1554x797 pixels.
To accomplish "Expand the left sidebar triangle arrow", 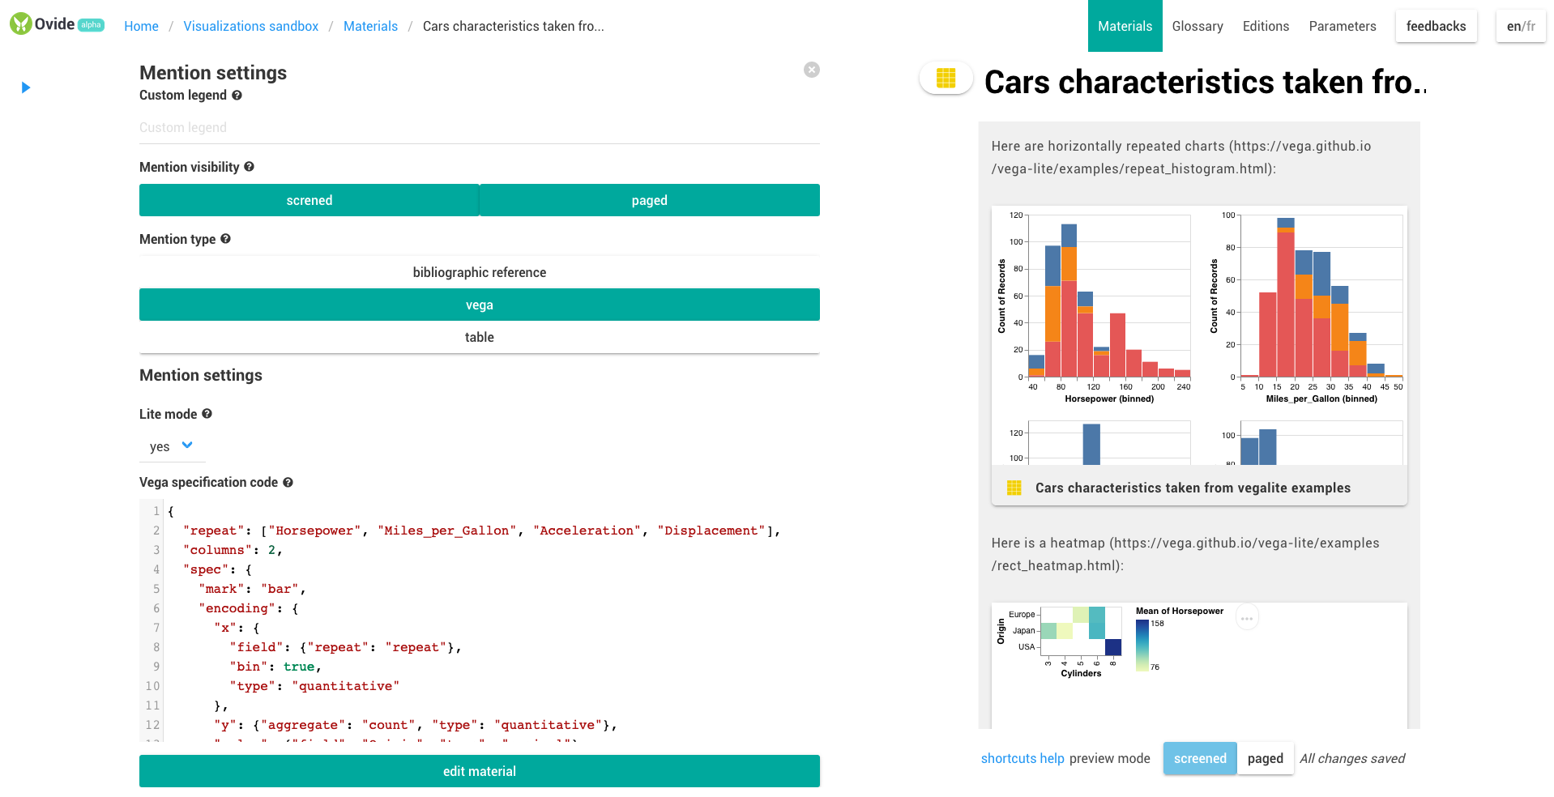I will click(26, 87).
